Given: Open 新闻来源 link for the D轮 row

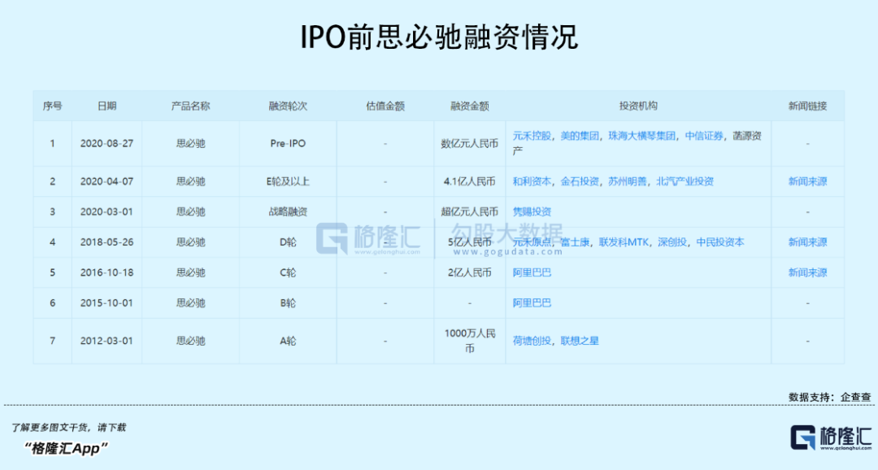Looking at the screenshot, I should click(807, 242).
